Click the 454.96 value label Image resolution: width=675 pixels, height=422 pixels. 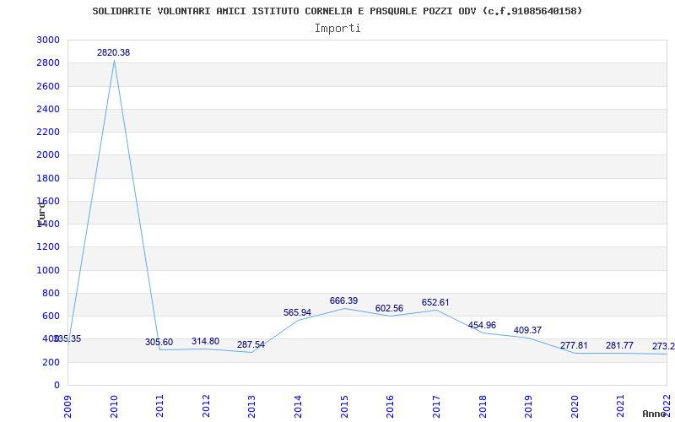point(482,325)
